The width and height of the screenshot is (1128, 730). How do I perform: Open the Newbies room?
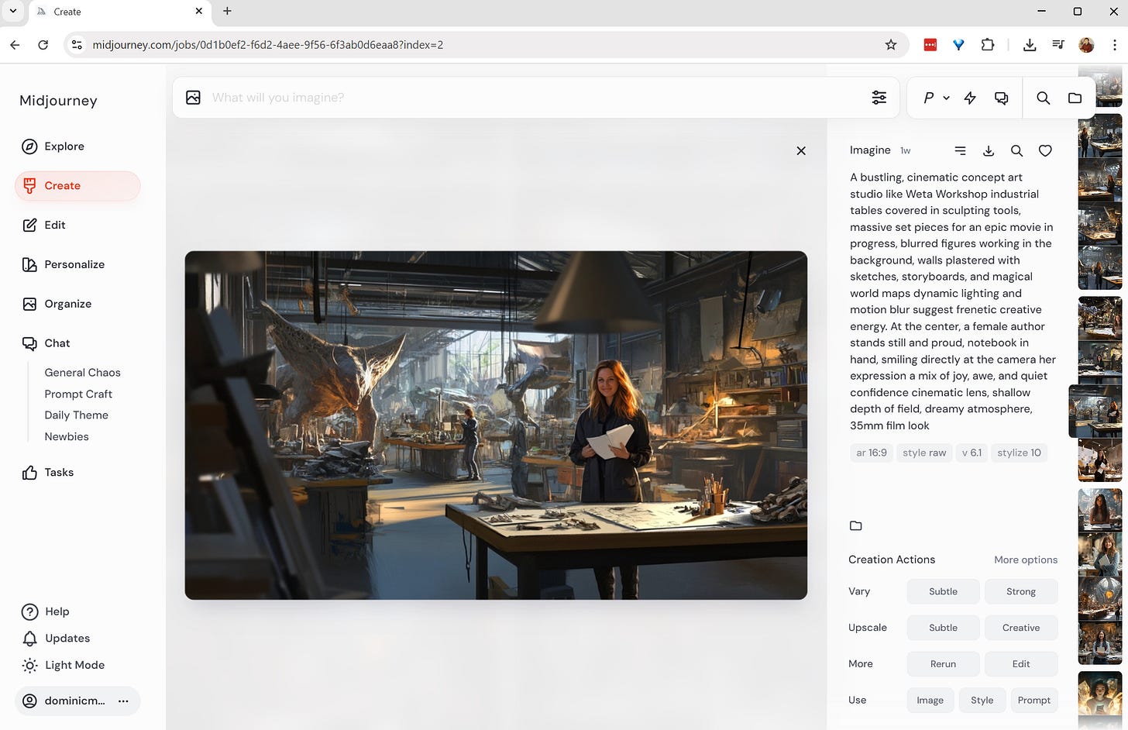pos(67,437)
